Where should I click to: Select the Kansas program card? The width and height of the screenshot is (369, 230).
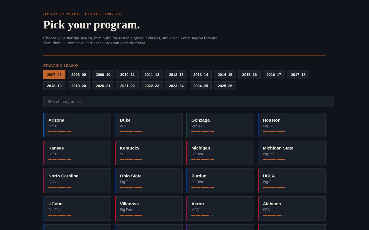coord(77,153)
